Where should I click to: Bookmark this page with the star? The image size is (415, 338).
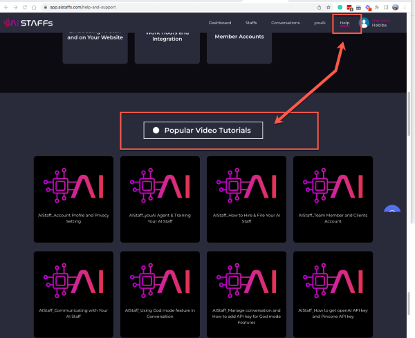pyautogui.click(x=329, y=8)
